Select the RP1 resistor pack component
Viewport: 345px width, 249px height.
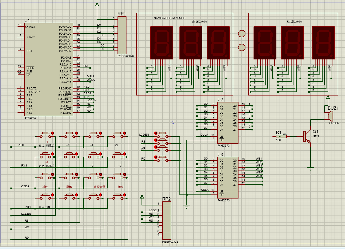122,35
